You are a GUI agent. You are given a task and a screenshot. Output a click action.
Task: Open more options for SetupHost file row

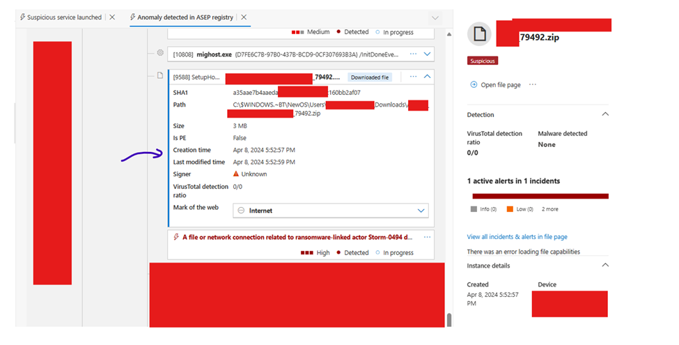(x=414, y=77)
